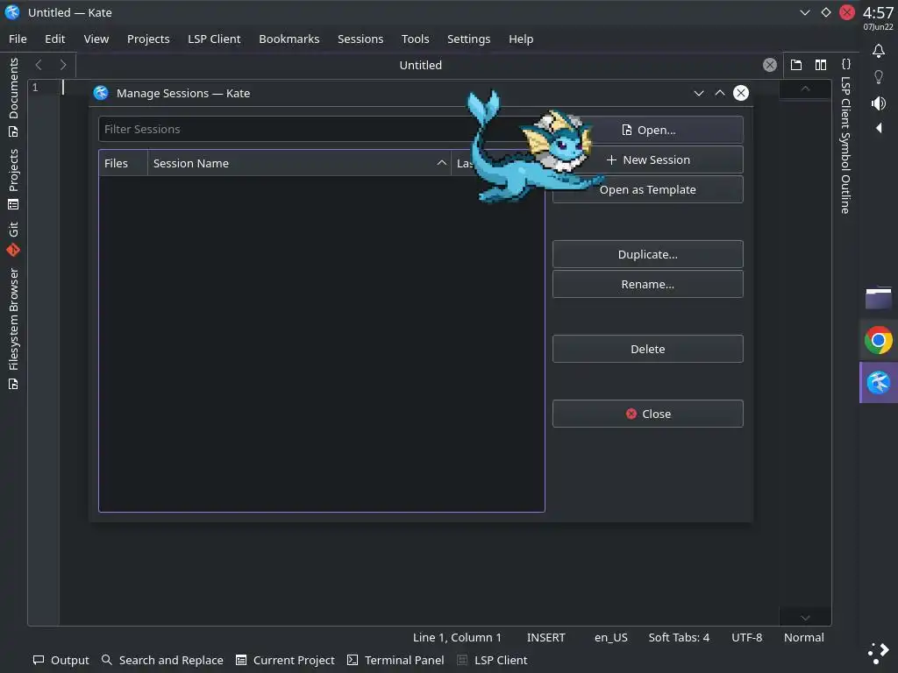Click the Close button in Manage Sessions dialog

[648, 414]
